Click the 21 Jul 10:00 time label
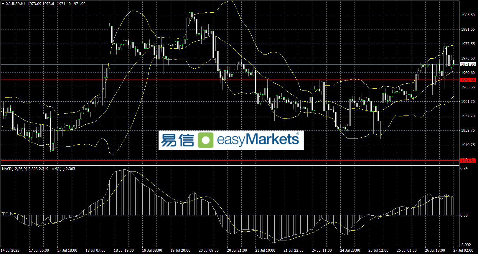 [x=265, y=250]
